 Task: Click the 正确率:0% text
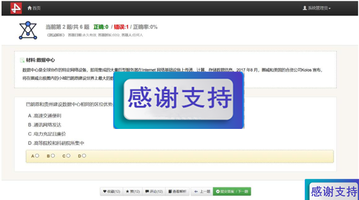(x=145, y=27)
